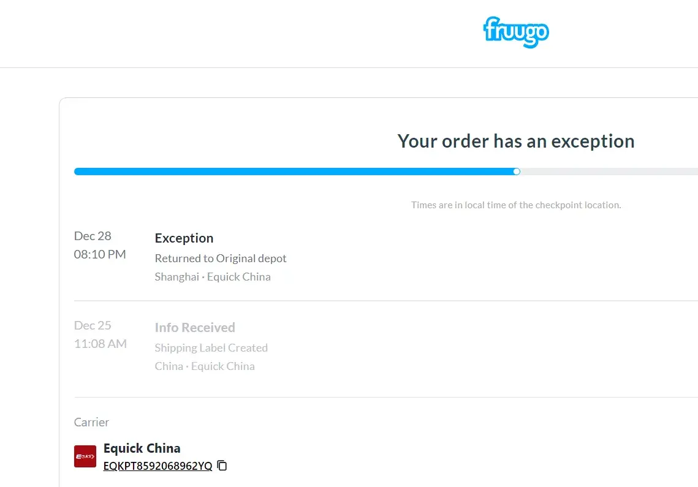
Task: Click the Fruugo logo
Action: coord(516,32)
